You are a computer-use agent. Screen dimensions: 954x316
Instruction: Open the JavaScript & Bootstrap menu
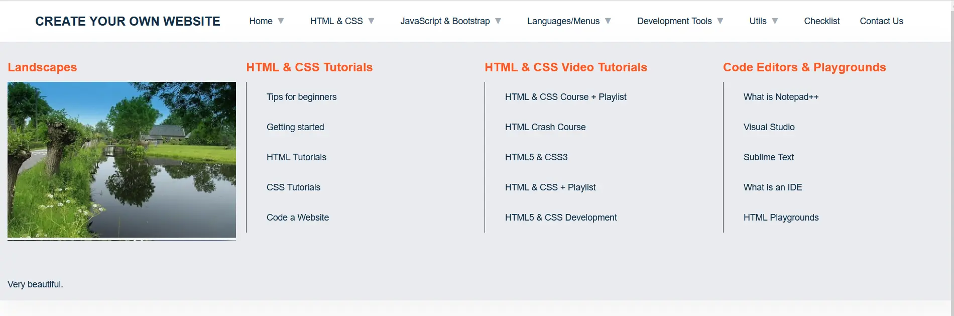[445, 21]
